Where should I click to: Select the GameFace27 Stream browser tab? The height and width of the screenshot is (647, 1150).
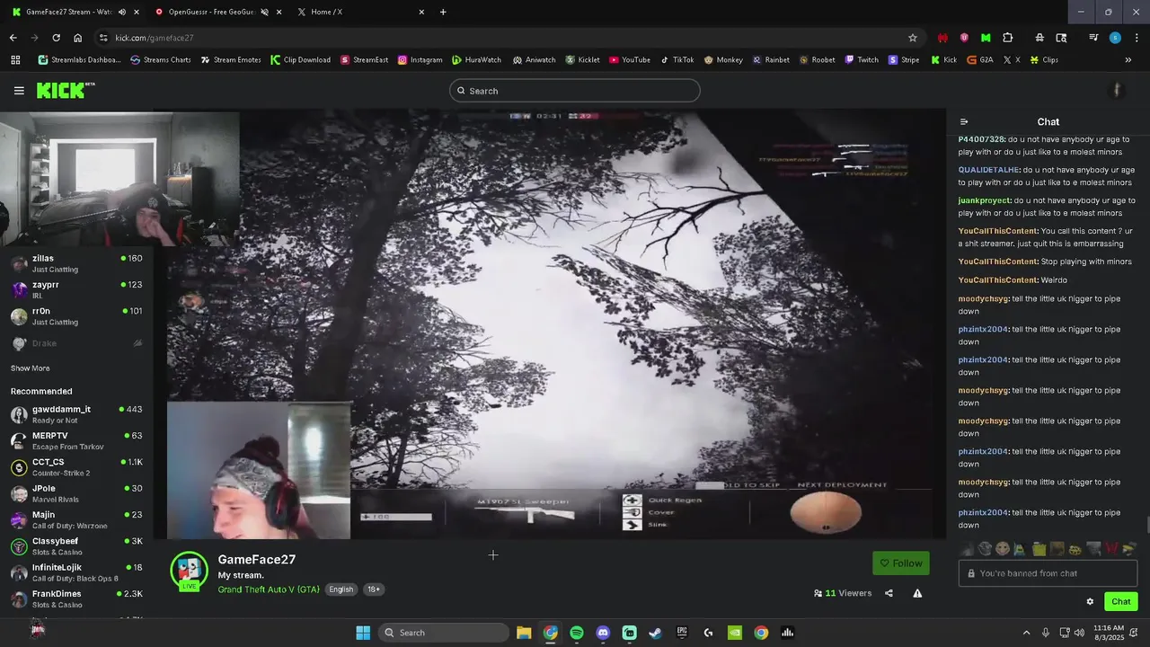tap(74, 12)
